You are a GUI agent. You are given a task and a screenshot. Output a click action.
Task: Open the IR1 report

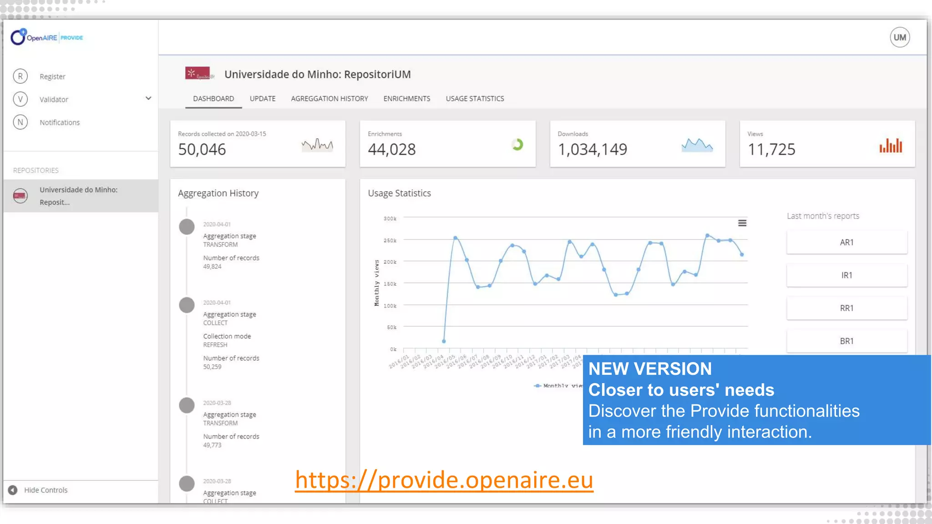click(846, 275)
